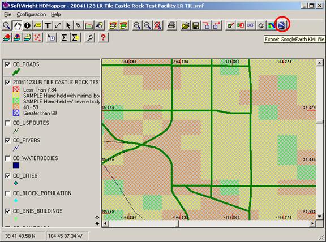Click the latitude 39 41 48.58 N readout

23,236
